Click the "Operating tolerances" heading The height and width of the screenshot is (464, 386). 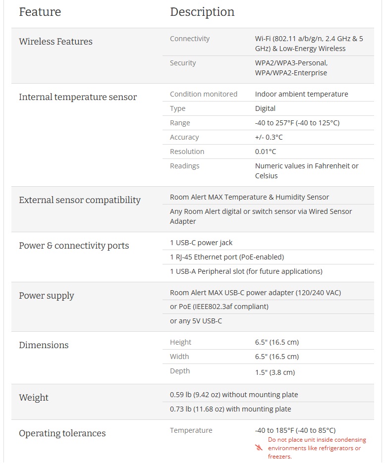point(62,433)
